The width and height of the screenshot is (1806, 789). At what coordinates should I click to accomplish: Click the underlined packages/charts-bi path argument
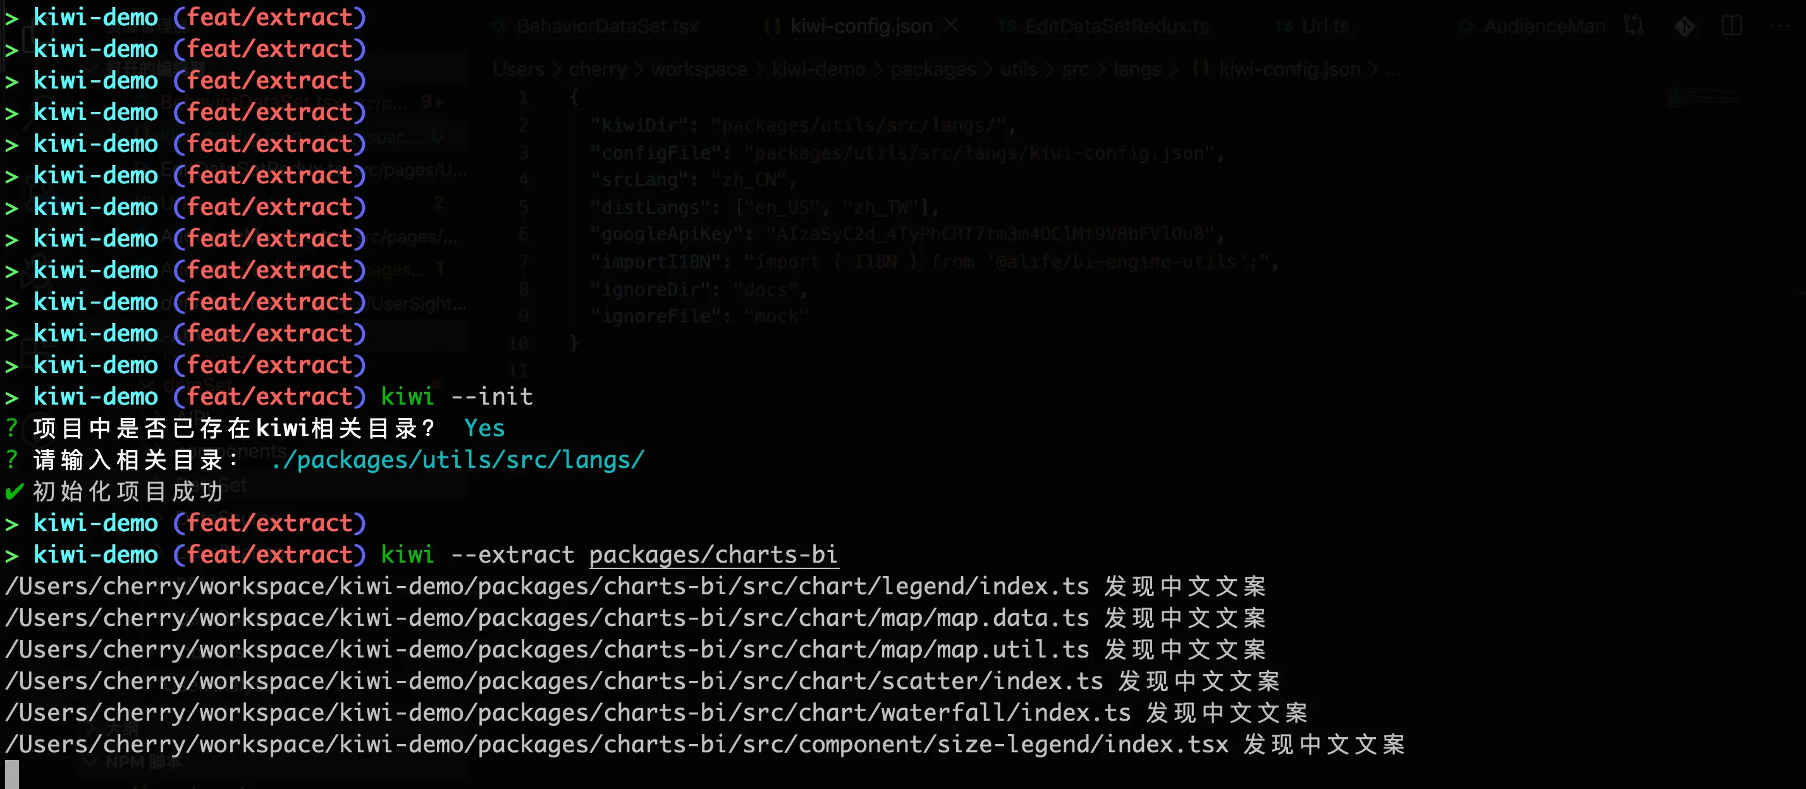pyautogui.click(x=713, y=555)
